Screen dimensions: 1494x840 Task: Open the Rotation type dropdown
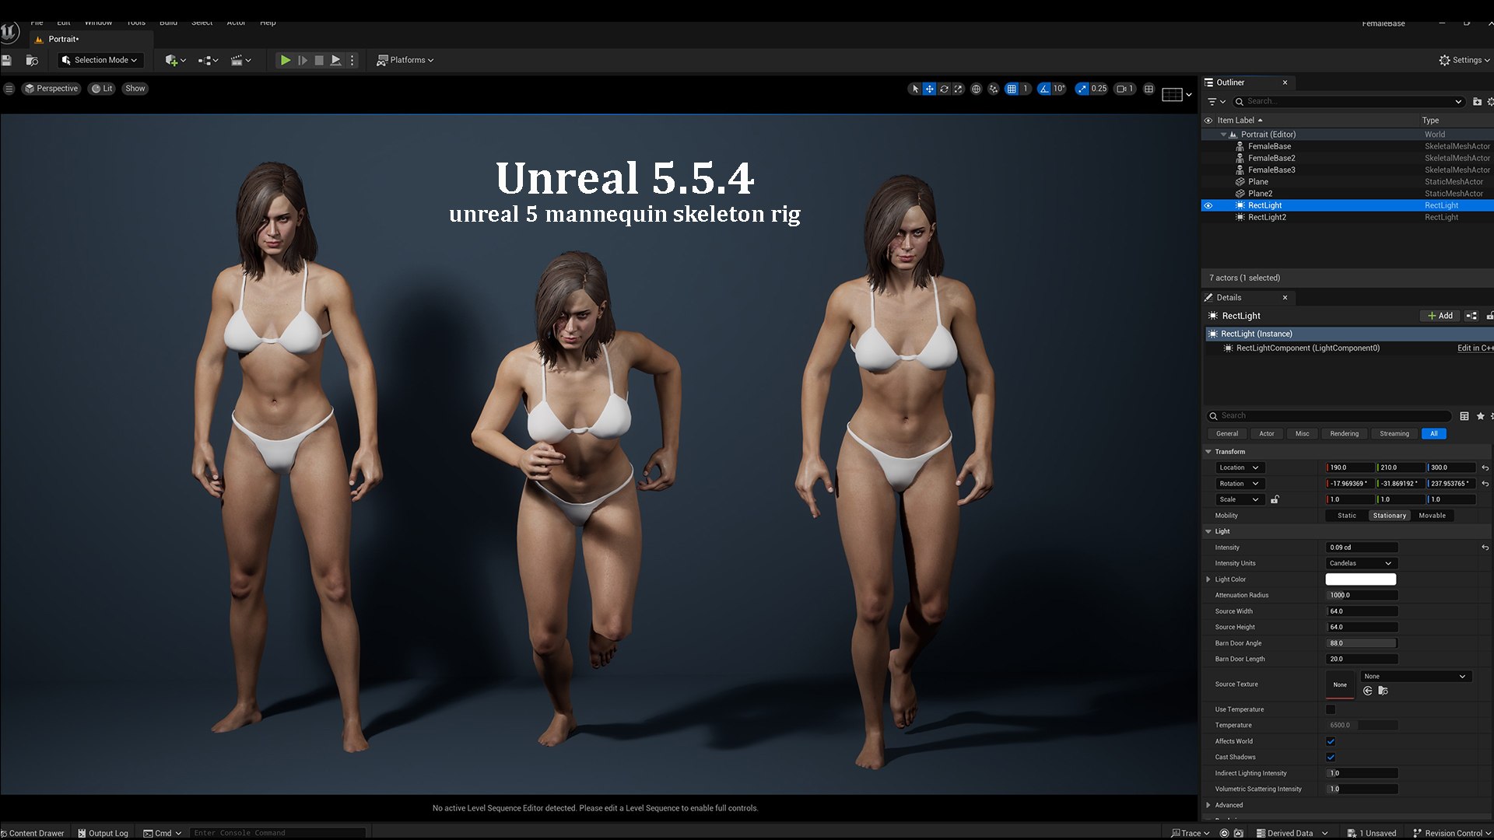(x=1239, y=484)
